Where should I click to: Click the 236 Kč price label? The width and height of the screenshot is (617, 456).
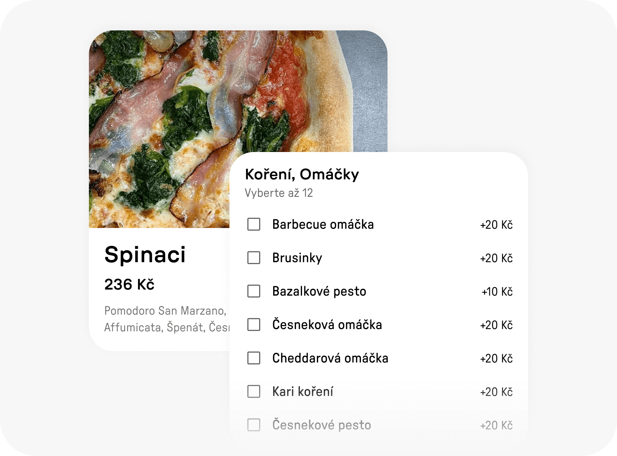129,284
